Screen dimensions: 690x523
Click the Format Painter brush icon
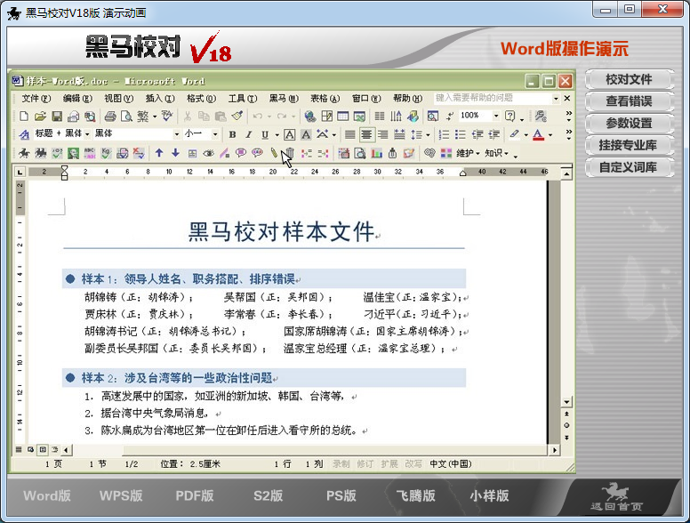(237, 116)
